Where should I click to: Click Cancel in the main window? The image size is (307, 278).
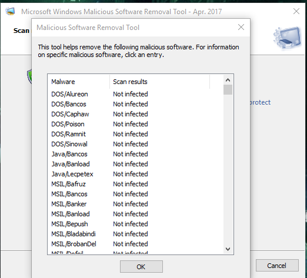tap(277, 266)
